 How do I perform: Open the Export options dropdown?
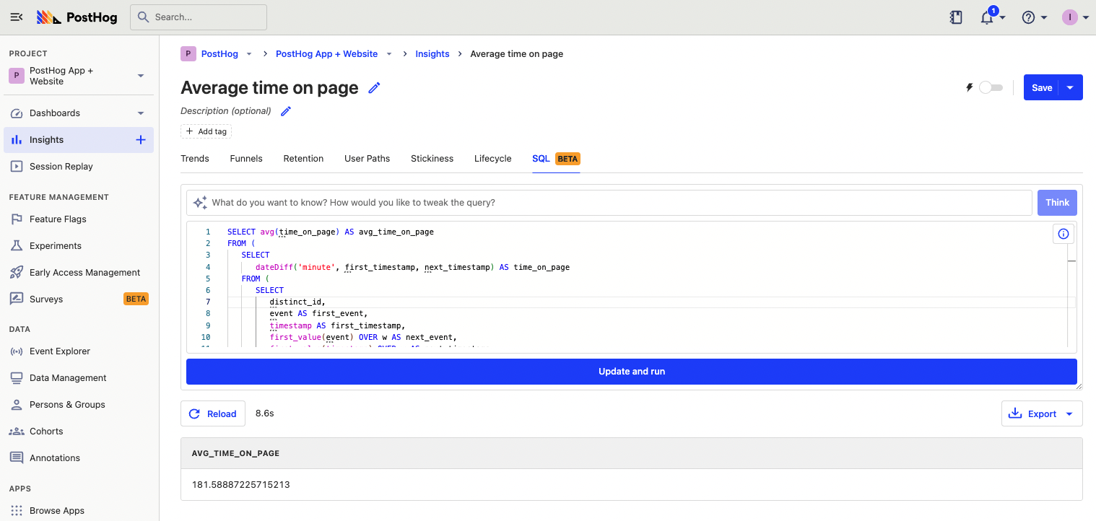click(1069, 413)
